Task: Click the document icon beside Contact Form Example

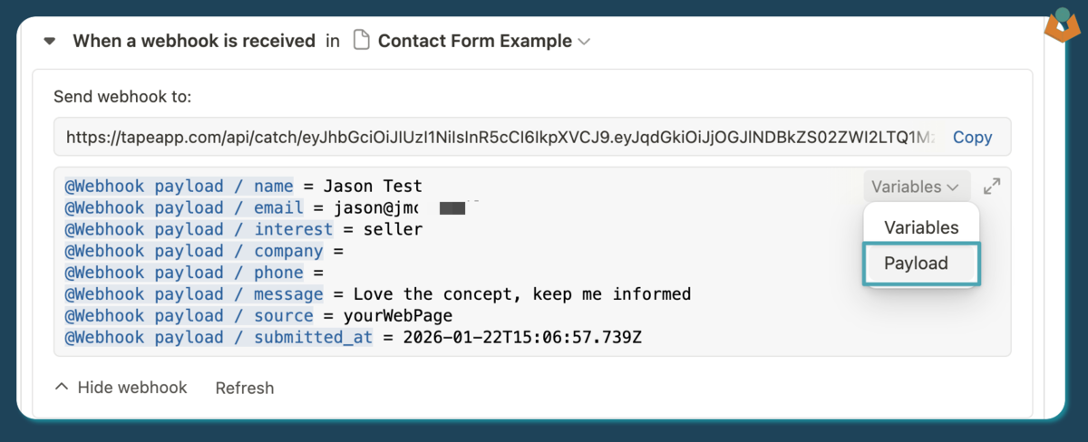Action: coord(361,41)
